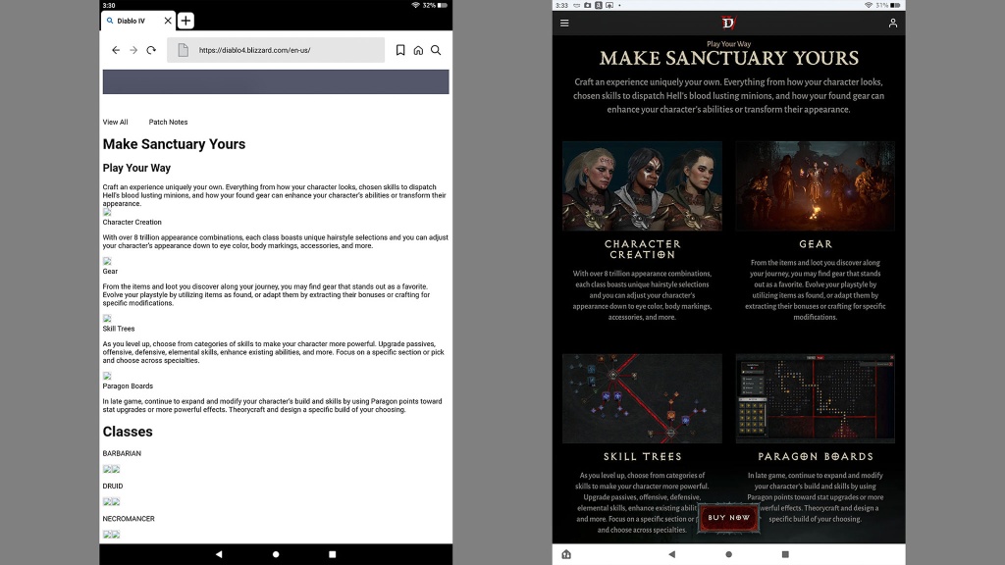Viewport: 1005px width, 565px height.
Task: Open account profile icon on Diablo site
Action: pos(892,23)
